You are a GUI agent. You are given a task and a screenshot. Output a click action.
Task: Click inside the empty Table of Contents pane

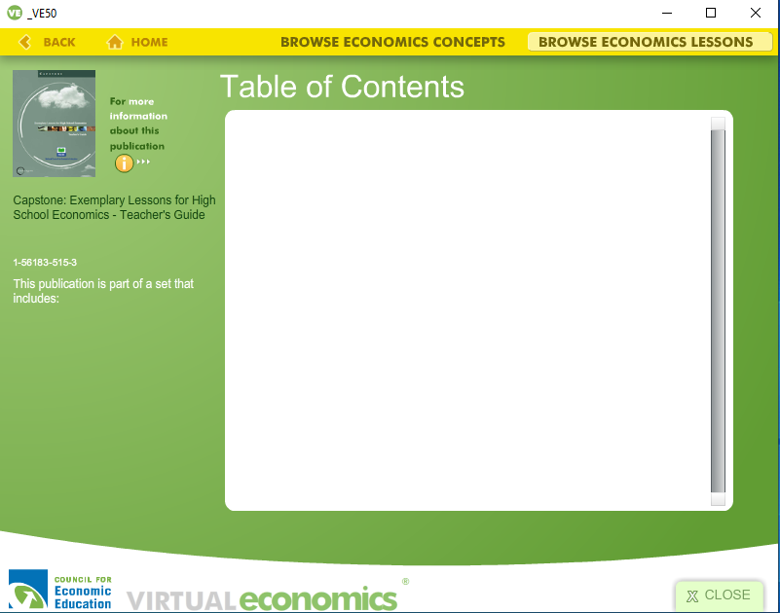pos(467,309)
